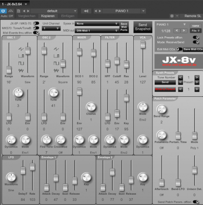
Task: Open the settings gear icon
Action: (x=172, y=16)
